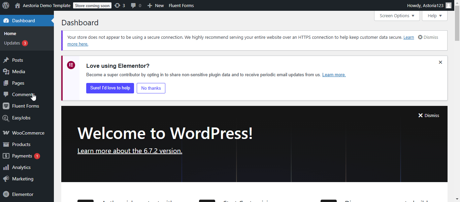Click the Store coming soon badge
The width and height of the screenshot is (460, 202).
click(92, 5)
